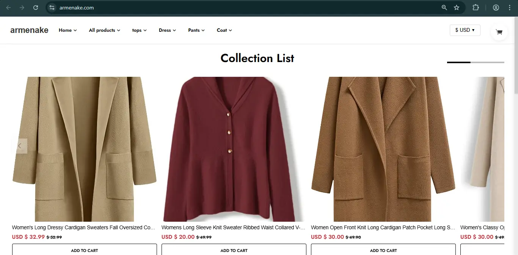
Task: View site information icon beside URL
Action: coord(52,8)
